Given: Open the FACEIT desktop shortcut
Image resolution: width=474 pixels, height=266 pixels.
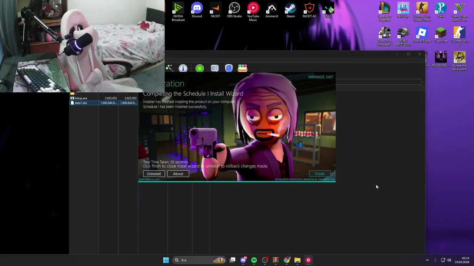Looking at the screenshot, I should (216, 10).
